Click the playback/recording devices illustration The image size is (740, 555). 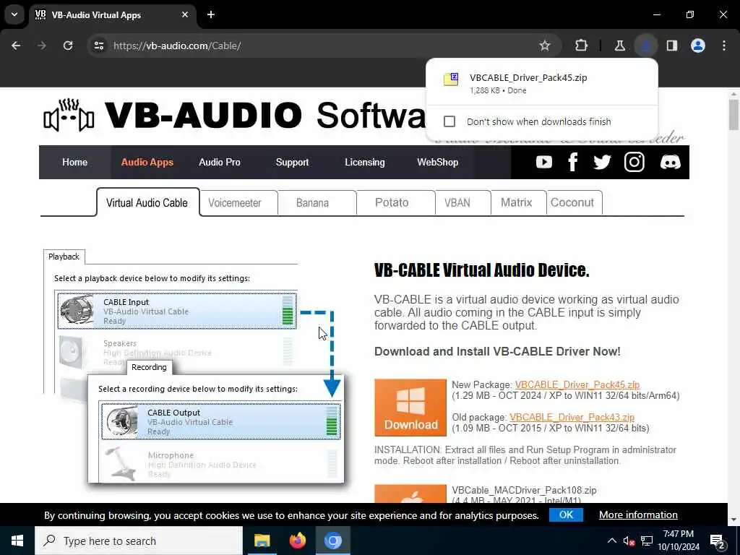point(194,366)
